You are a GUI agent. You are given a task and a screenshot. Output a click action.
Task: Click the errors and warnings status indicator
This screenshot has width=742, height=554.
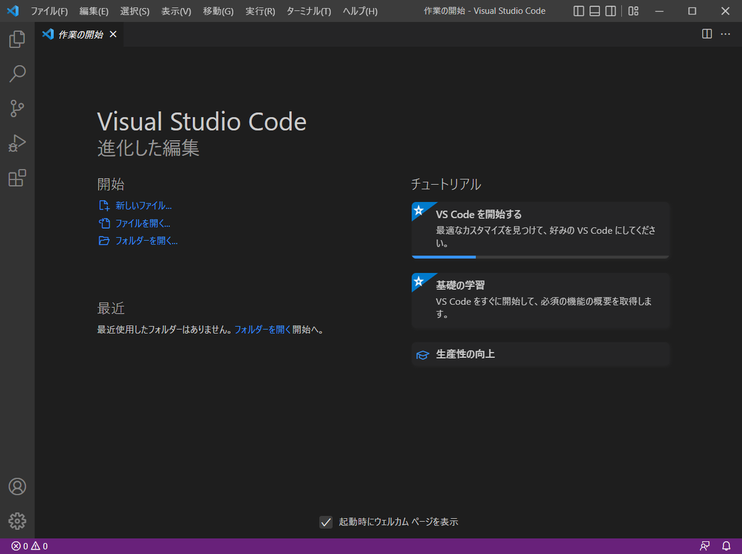[x=30, y=546]
